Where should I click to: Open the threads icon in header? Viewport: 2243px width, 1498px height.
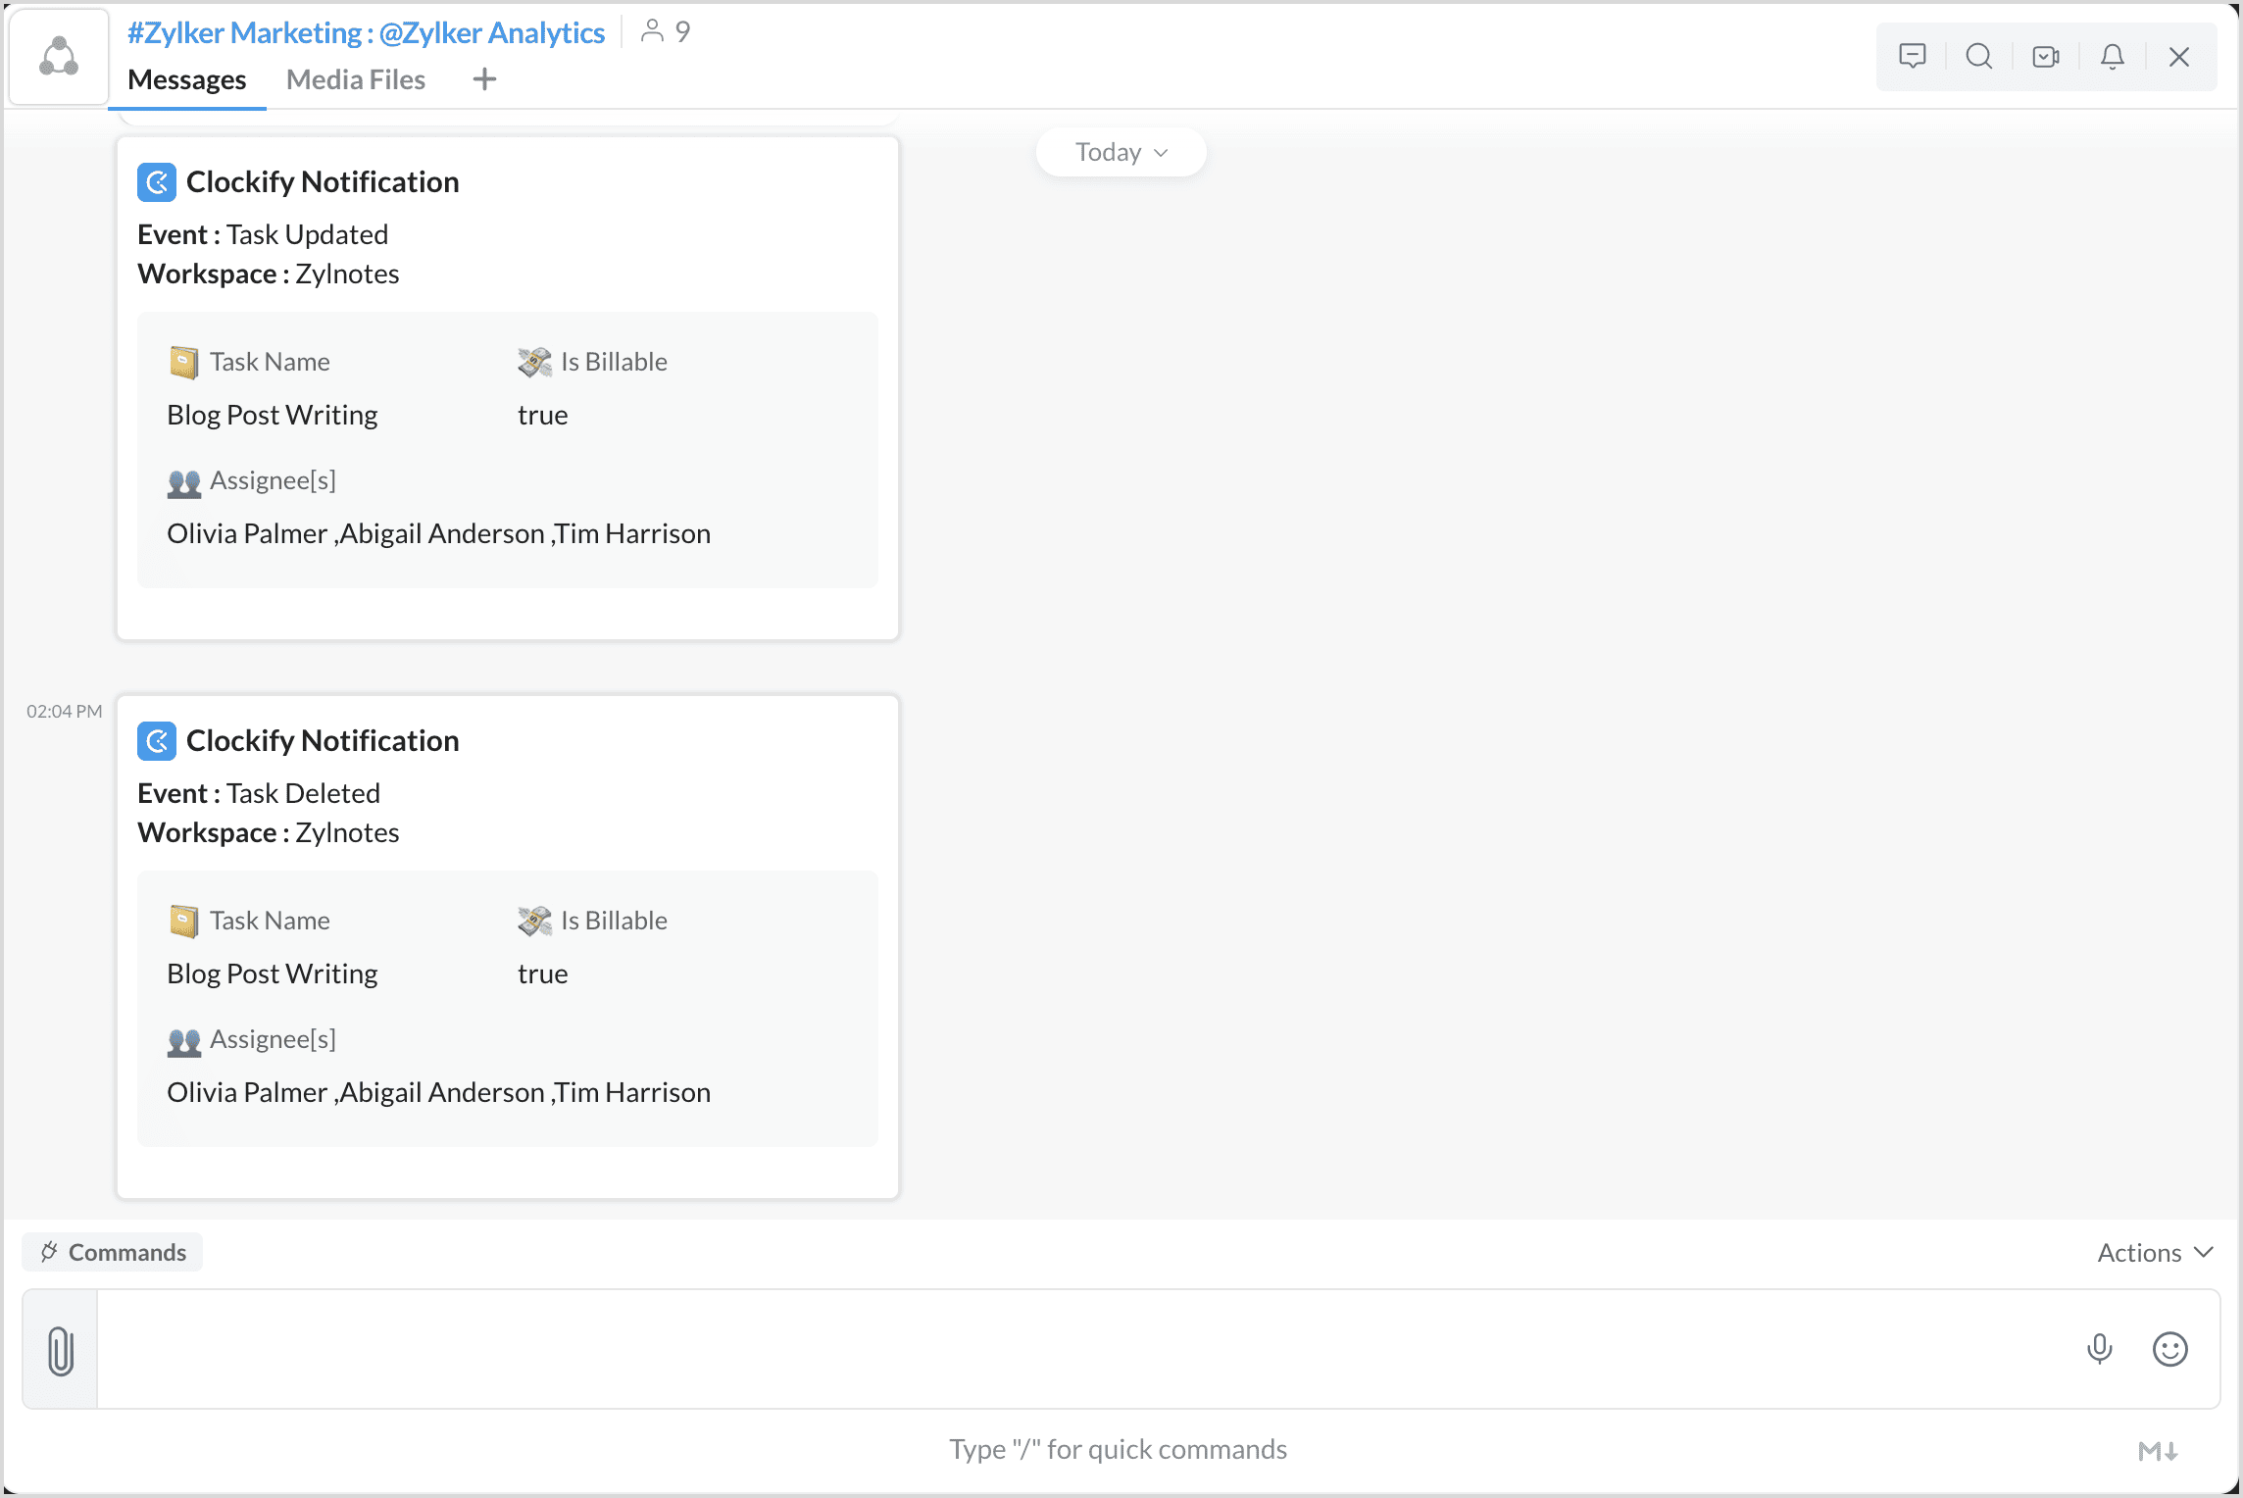pyautogui.click(x=1912, y=57)
